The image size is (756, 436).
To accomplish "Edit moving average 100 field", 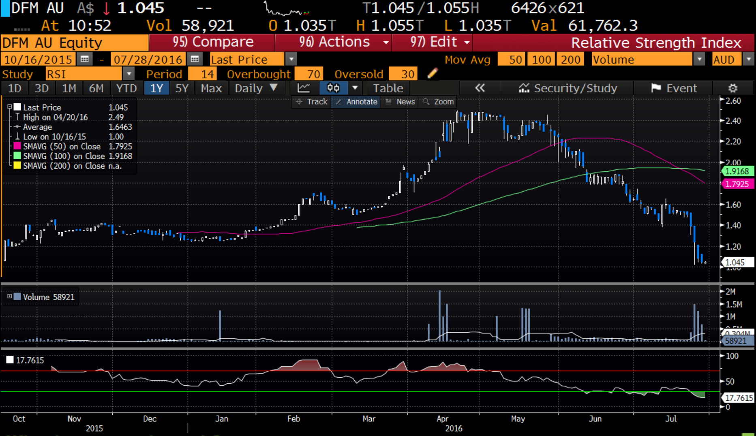I will pyautogui.click(x=542, y=59).
